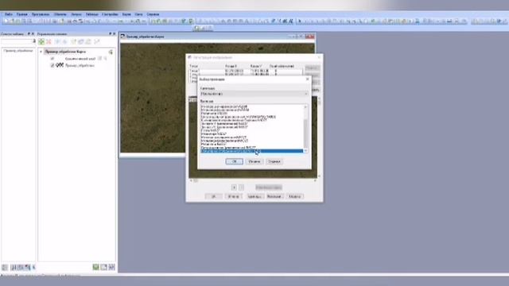This screenshot has height=286, width=509.
Task: Click Справка in the projection selection dialog
Action: coord(274,161)
